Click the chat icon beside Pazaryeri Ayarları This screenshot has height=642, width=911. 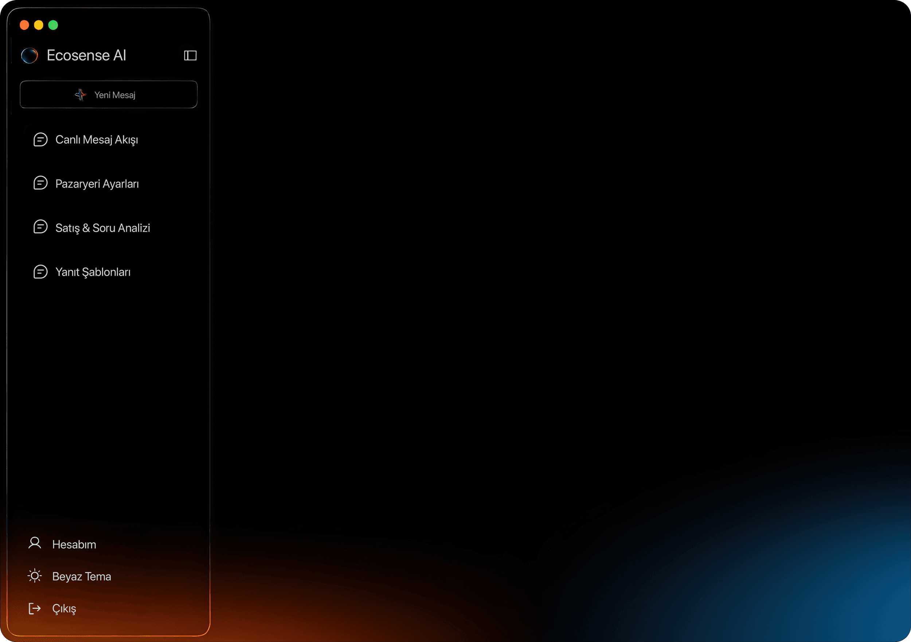click(x=40, y=183)
